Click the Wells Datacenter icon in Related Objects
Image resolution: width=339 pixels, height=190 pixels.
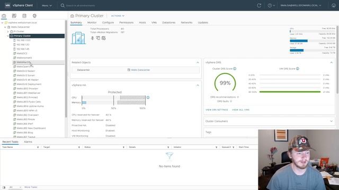click(129, 70)
